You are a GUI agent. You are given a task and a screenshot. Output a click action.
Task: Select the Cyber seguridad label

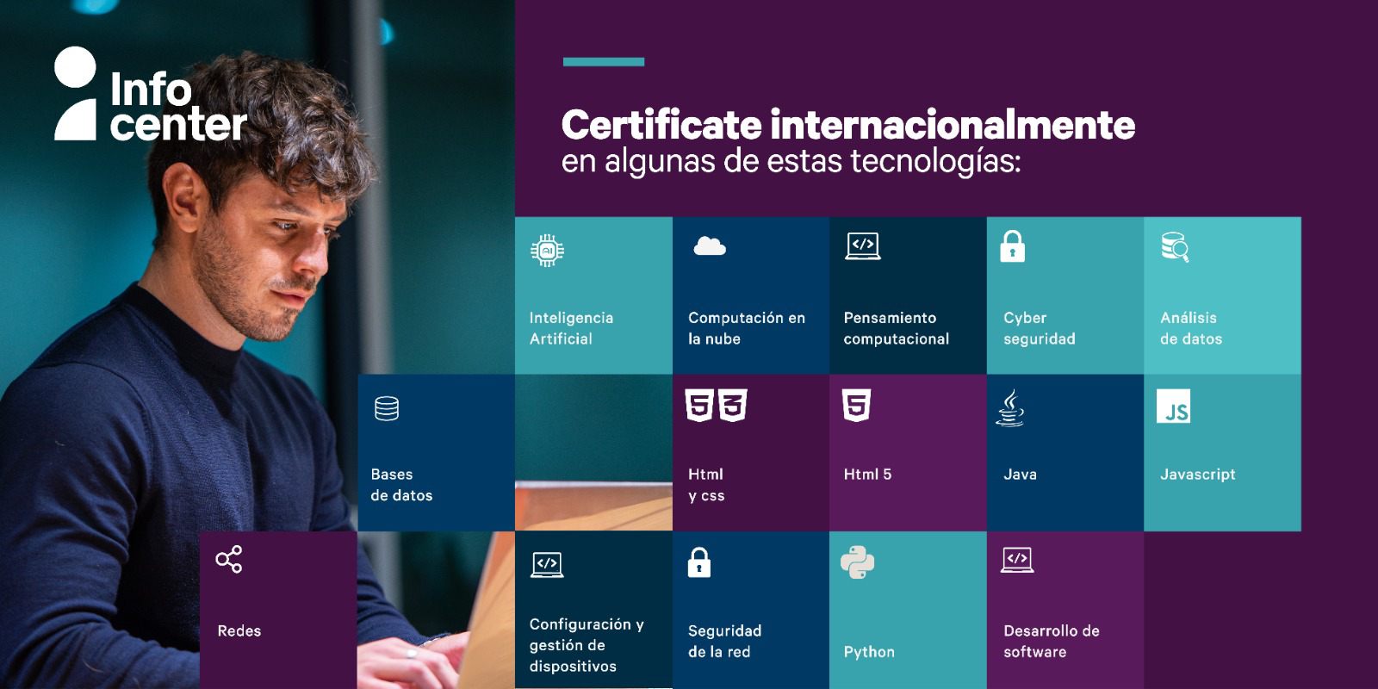click(x=1040, y=328)
